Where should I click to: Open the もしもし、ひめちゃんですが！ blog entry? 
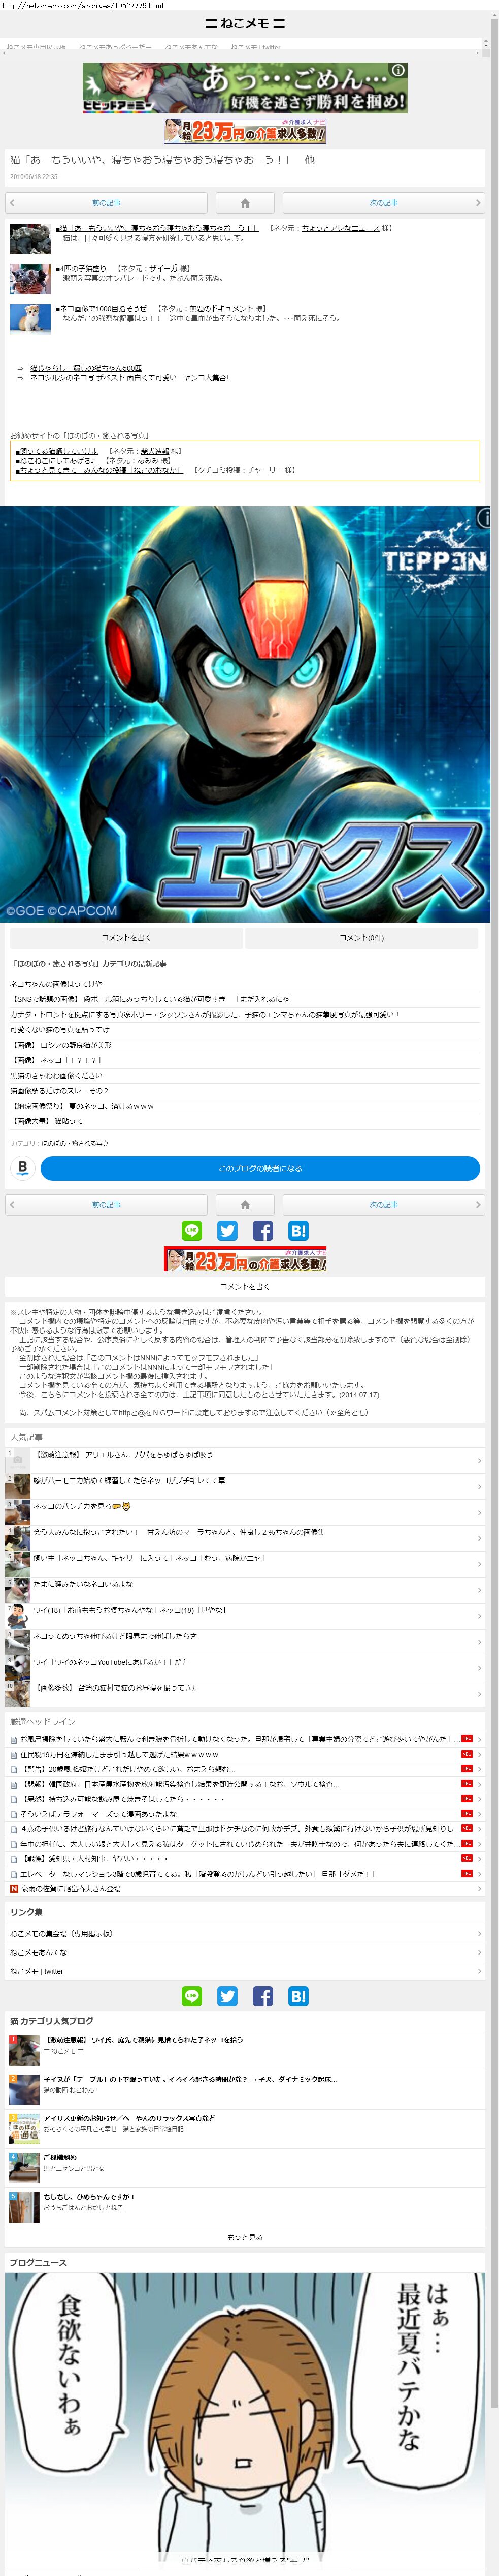pos(245,2206)
